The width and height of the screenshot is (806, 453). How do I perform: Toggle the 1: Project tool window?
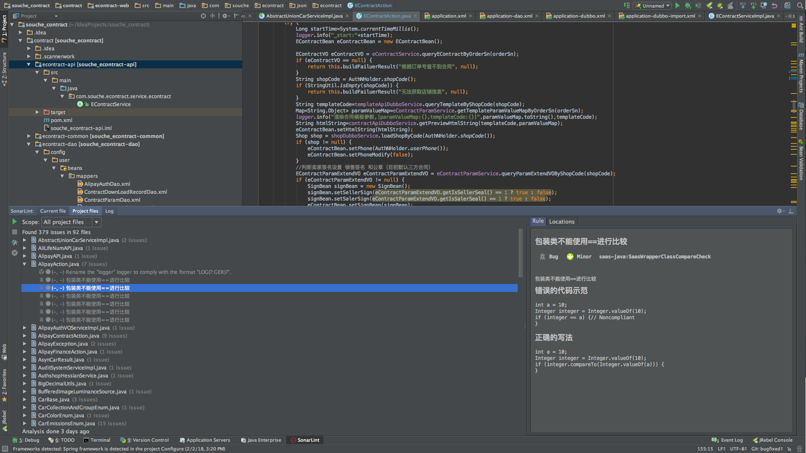click(4, 29)
